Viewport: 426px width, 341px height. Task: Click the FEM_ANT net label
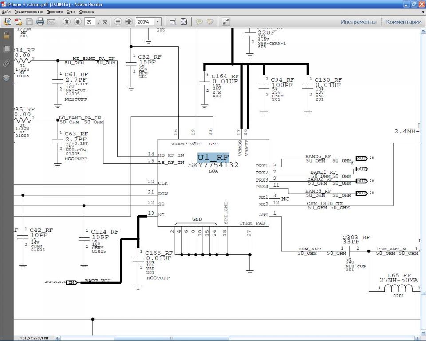pos(309,249)
